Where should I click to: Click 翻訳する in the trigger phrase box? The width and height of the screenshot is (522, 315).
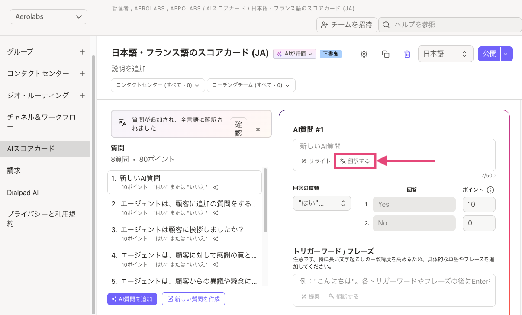point(344,296)
